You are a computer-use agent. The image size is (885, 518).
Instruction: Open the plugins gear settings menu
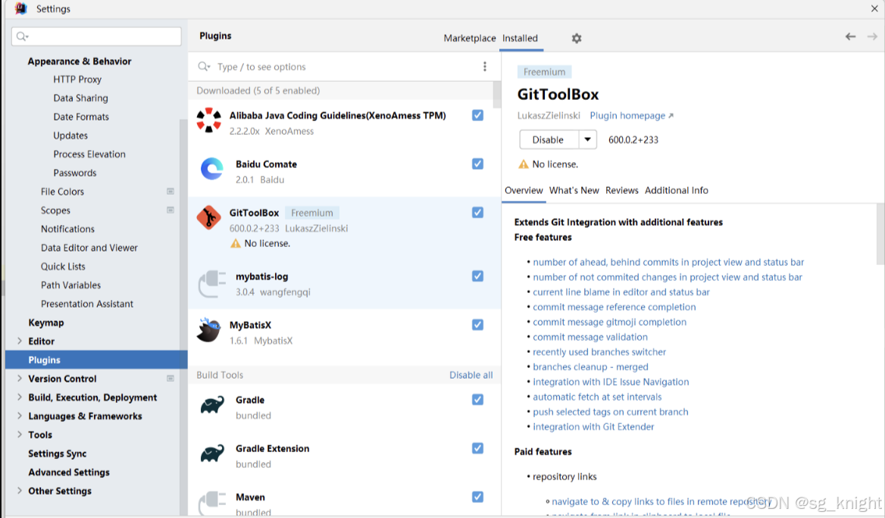coord(577,39)
